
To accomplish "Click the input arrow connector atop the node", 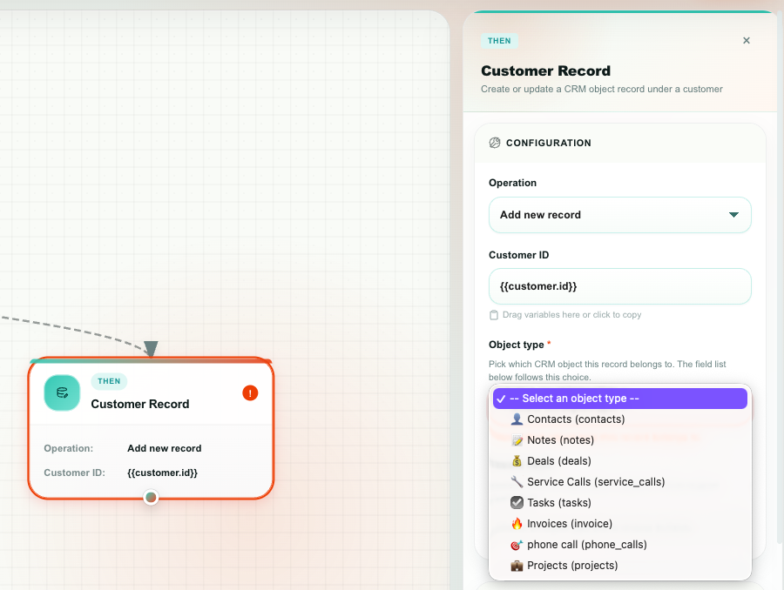I will click(151, 349).
